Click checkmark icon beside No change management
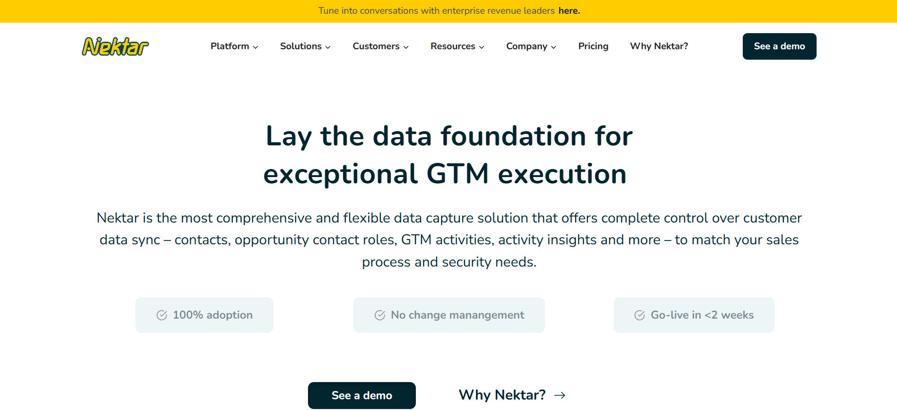This screenshot has width=897, height=410. pyautogui.click(x=380, y=315)
